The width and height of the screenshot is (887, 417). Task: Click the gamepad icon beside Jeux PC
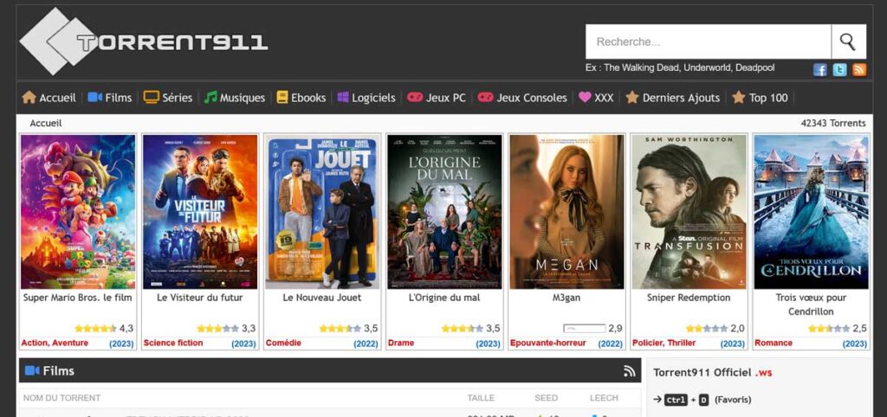(415, 97)
